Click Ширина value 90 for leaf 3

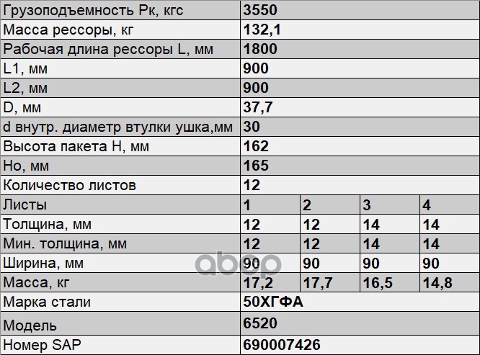pyautogui.click(x=371, y=264)
